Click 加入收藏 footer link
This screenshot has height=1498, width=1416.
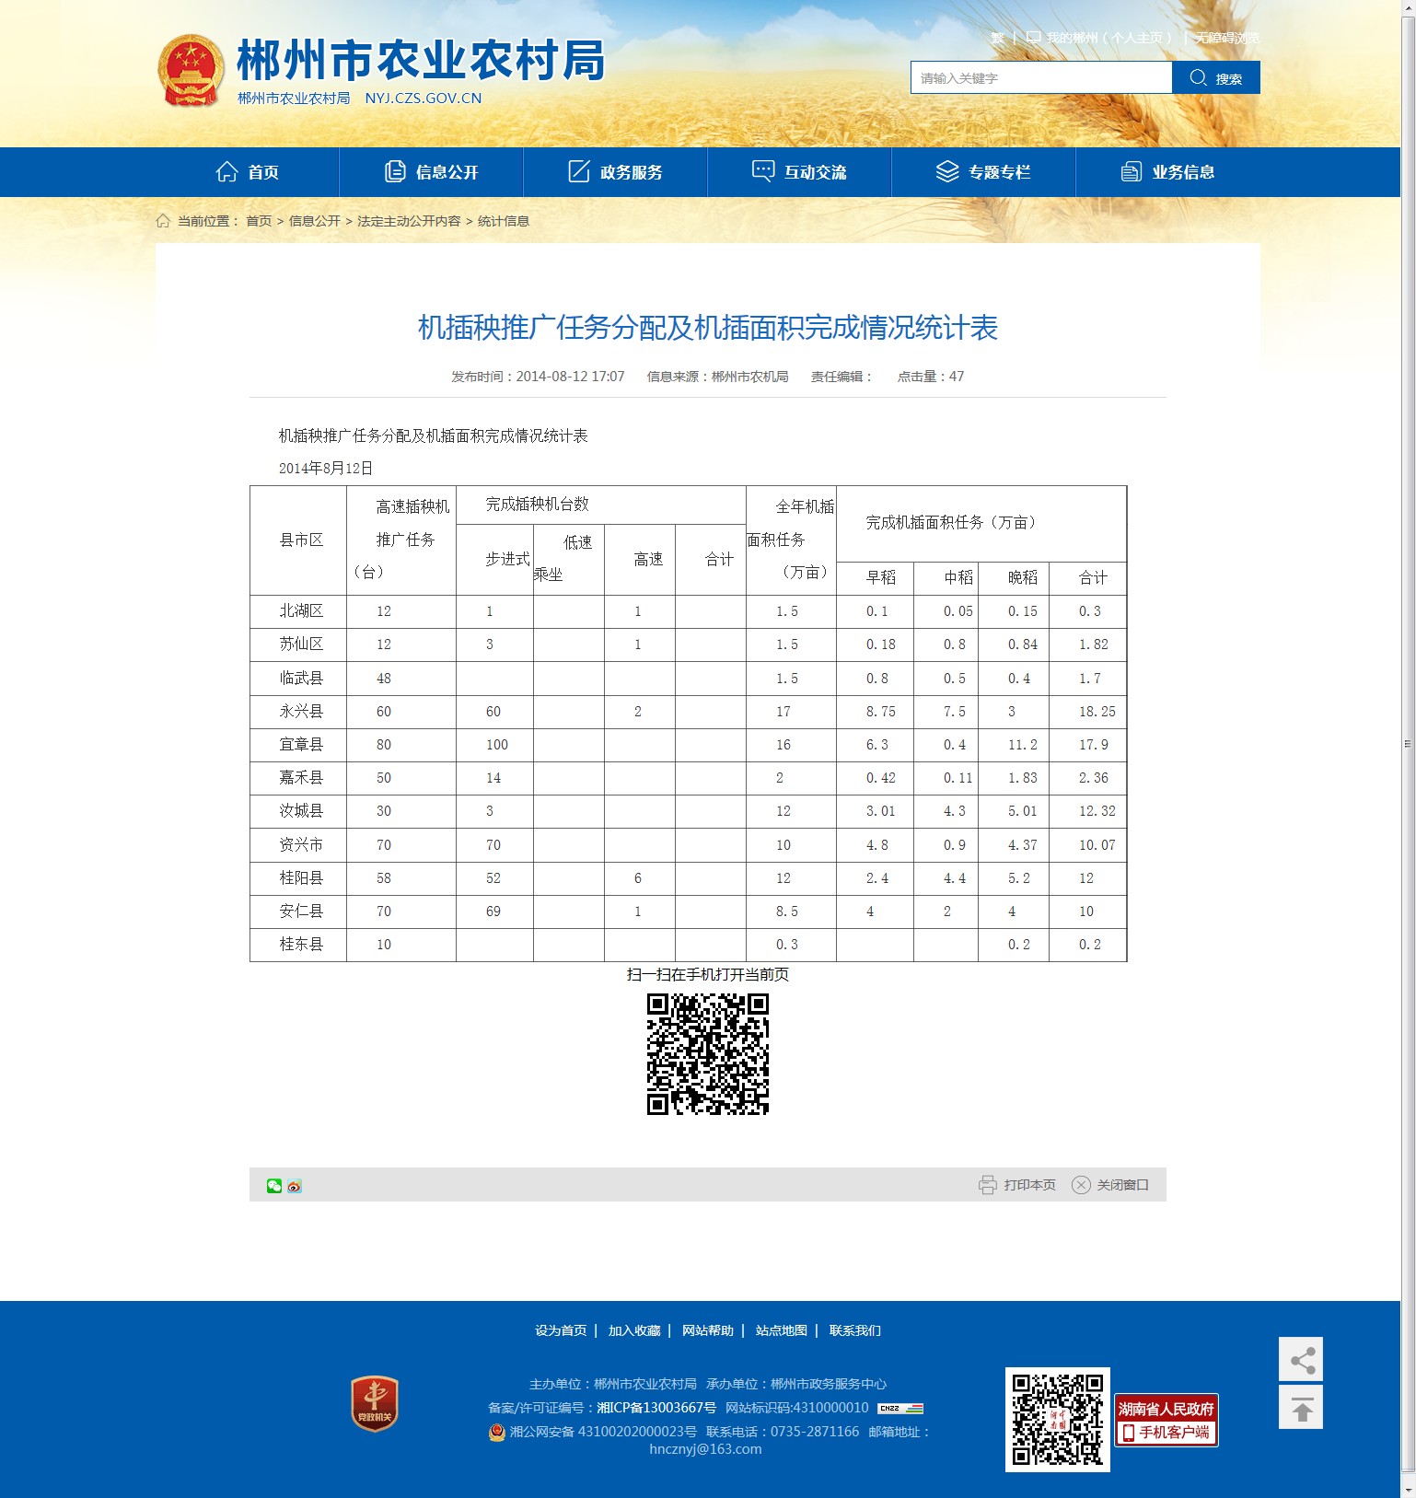click(634, 1330)
